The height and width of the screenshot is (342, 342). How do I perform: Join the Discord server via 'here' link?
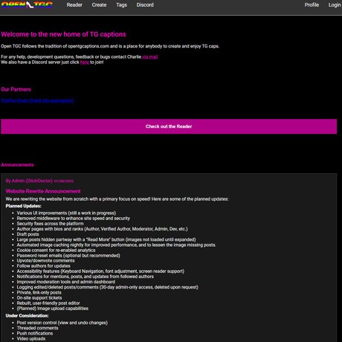[x=85, y=62]
